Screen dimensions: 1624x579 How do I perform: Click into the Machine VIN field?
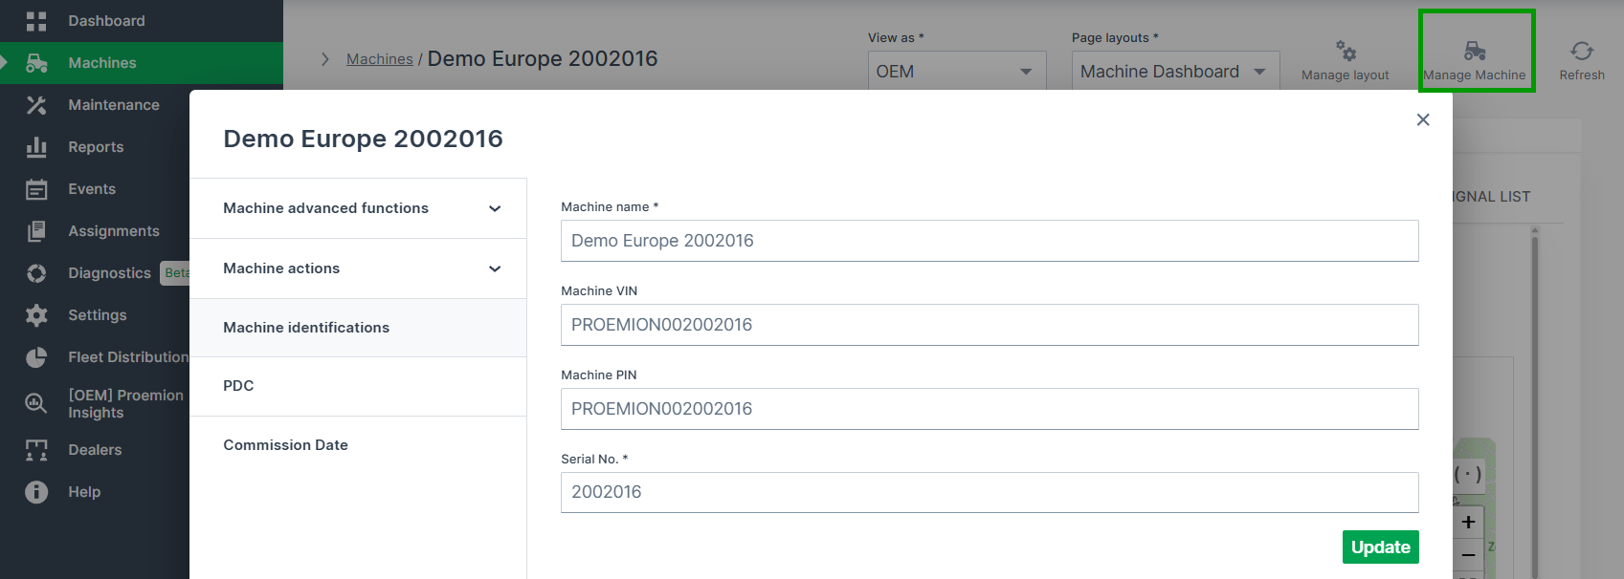click(989, 325)
